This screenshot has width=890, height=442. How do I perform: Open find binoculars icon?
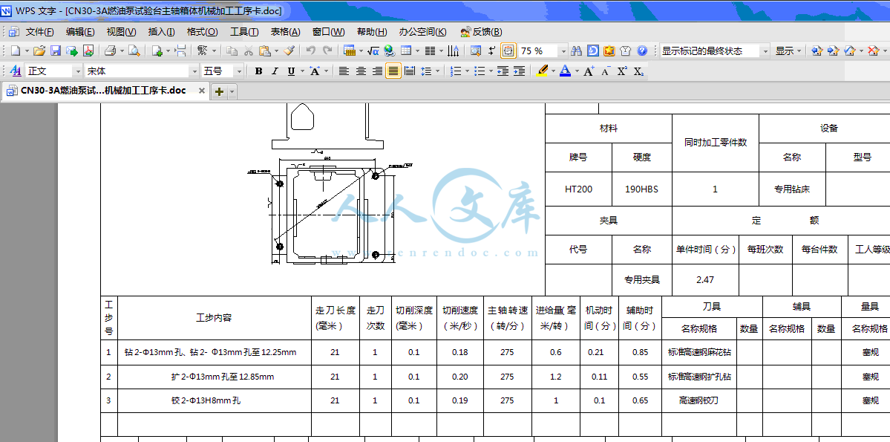coord(577,51)
